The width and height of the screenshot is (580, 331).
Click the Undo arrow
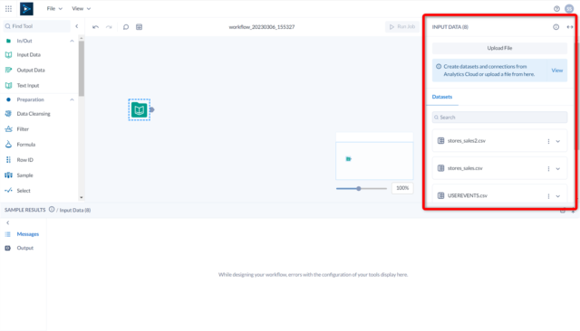pos(95,27)
